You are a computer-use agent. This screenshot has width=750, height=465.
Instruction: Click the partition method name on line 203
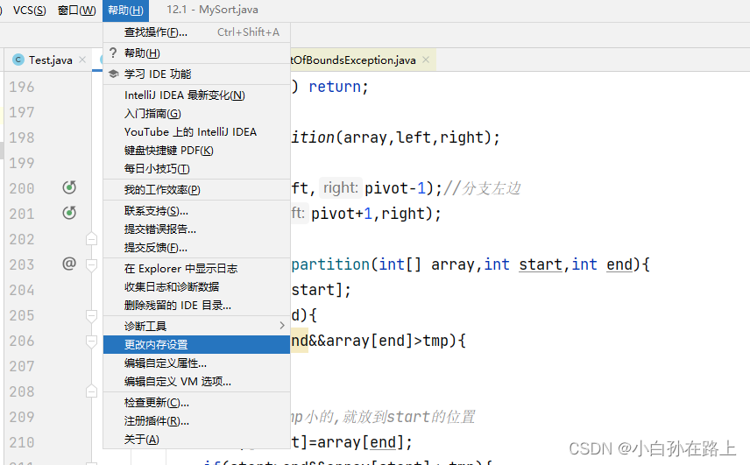tap(330, 264)
